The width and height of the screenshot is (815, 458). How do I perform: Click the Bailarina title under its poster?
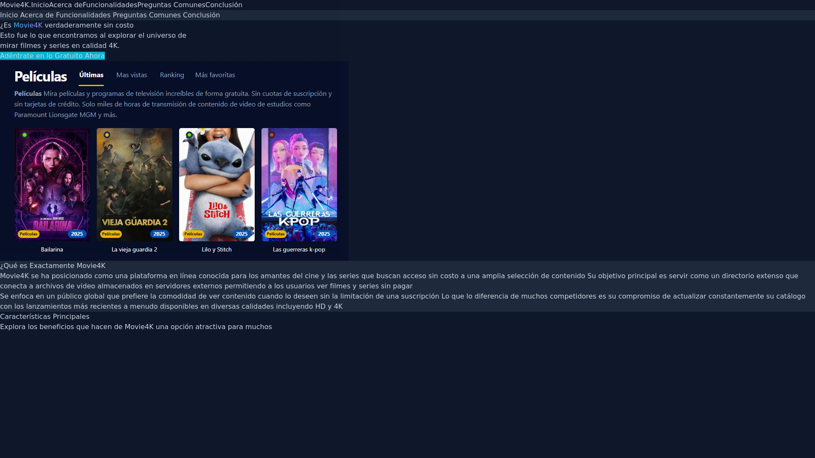52,250
